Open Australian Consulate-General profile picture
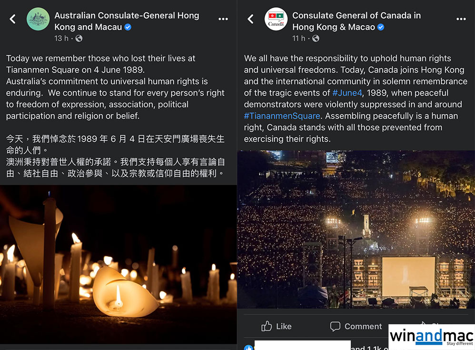This screenshot has height=350, width=475. tap(38, 19)
